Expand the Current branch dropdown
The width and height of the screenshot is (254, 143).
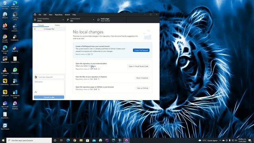(x=81, y=20)
